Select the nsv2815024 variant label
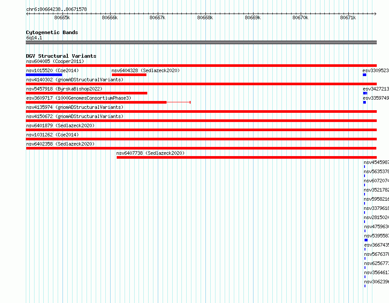Screen dimensions: 389x303 pyautogui.click(x=376, y=217)
